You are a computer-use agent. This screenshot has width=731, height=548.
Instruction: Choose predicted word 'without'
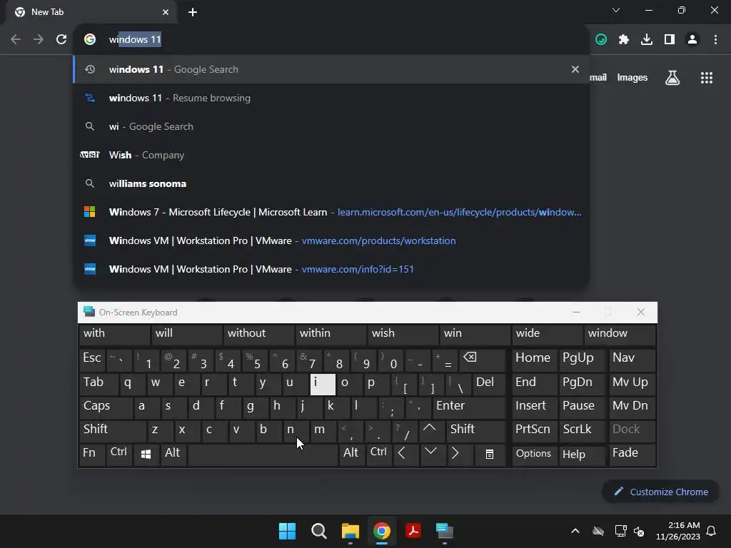(259, 334)
